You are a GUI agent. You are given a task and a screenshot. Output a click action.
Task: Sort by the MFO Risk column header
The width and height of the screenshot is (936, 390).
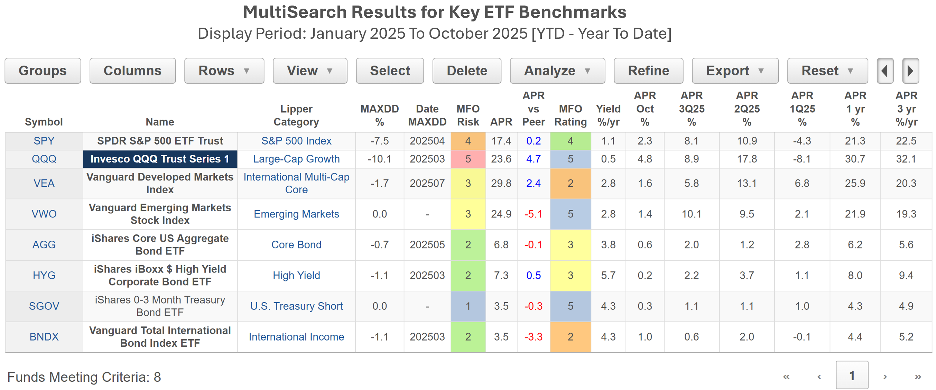point(467,115)
